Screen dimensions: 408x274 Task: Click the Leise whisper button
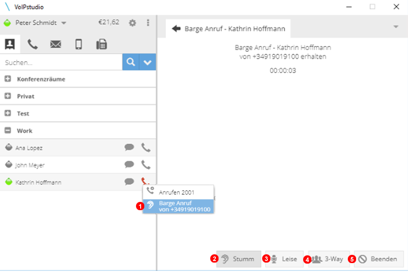pos(284,259)
